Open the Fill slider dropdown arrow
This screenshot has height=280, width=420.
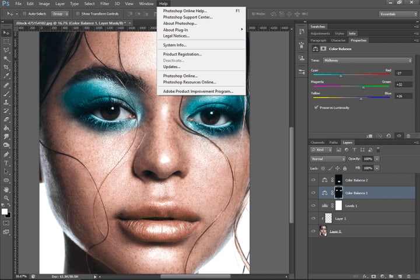click(377, 168)
